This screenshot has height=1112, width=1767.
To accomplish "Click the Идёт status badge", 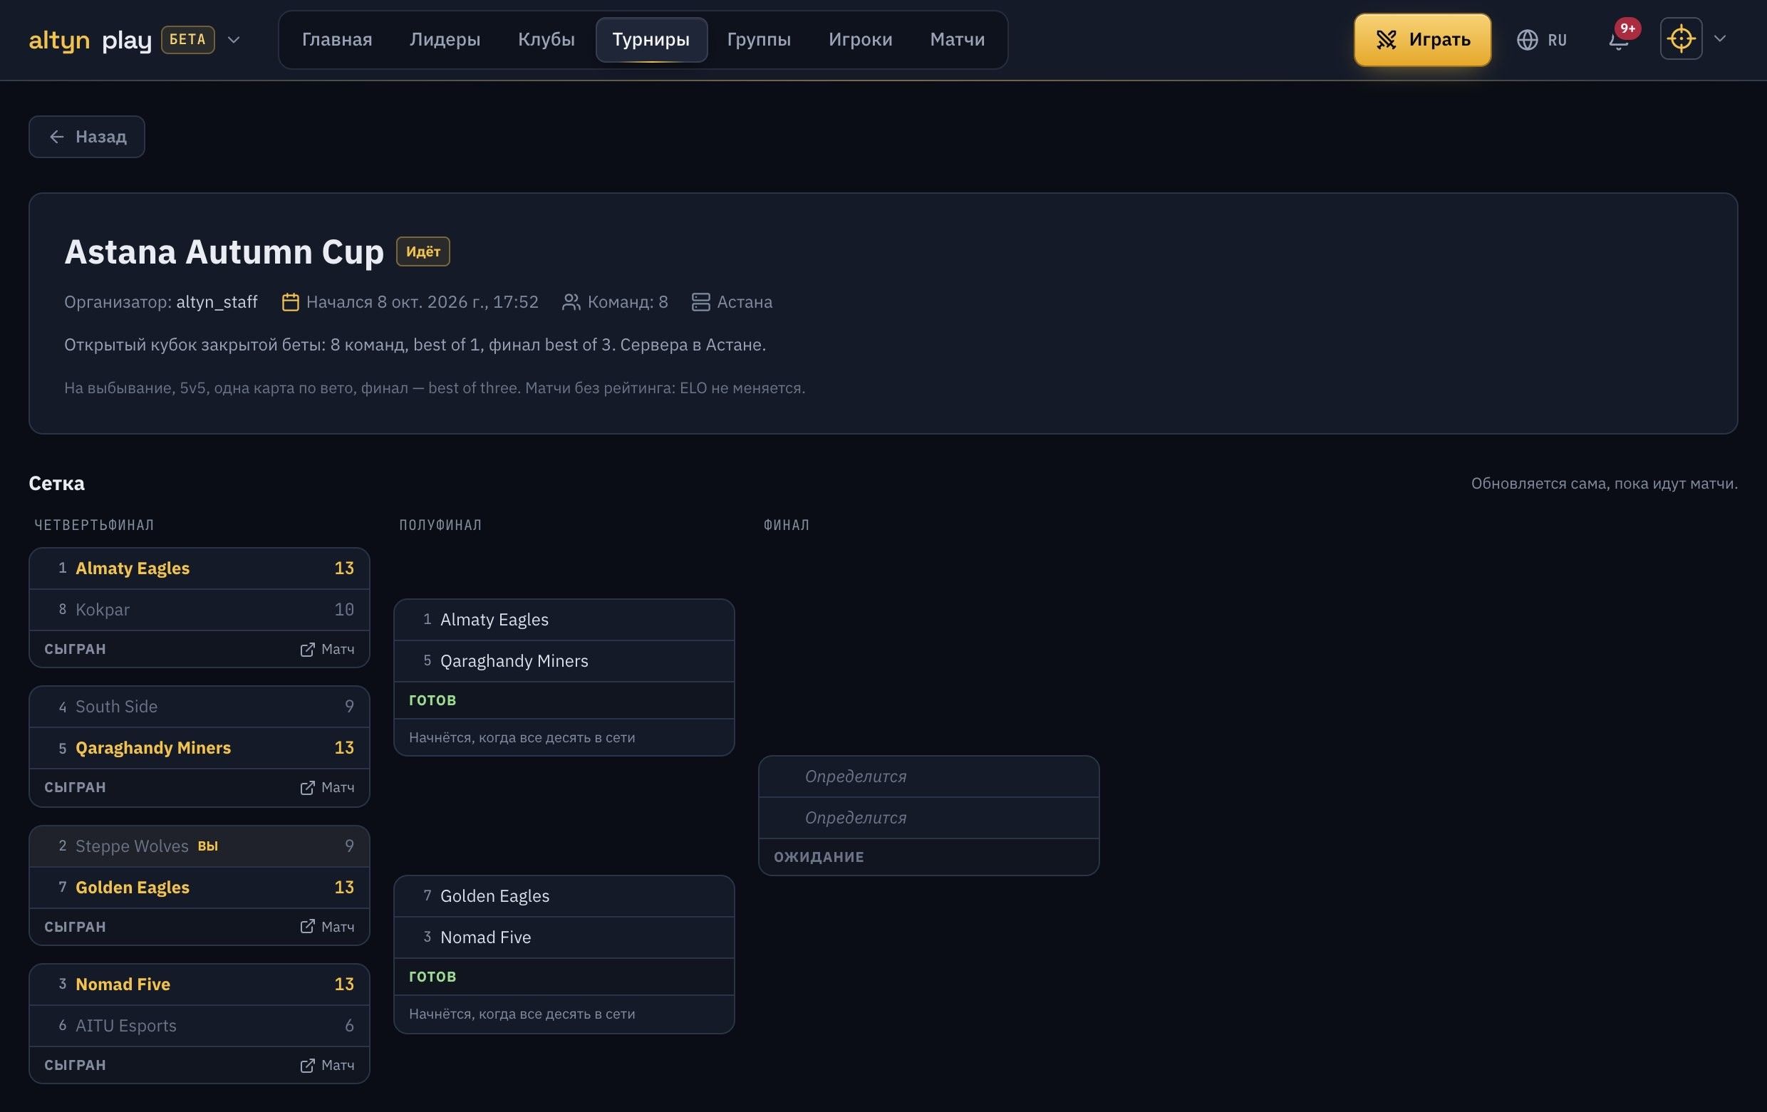I will point(423,251).
